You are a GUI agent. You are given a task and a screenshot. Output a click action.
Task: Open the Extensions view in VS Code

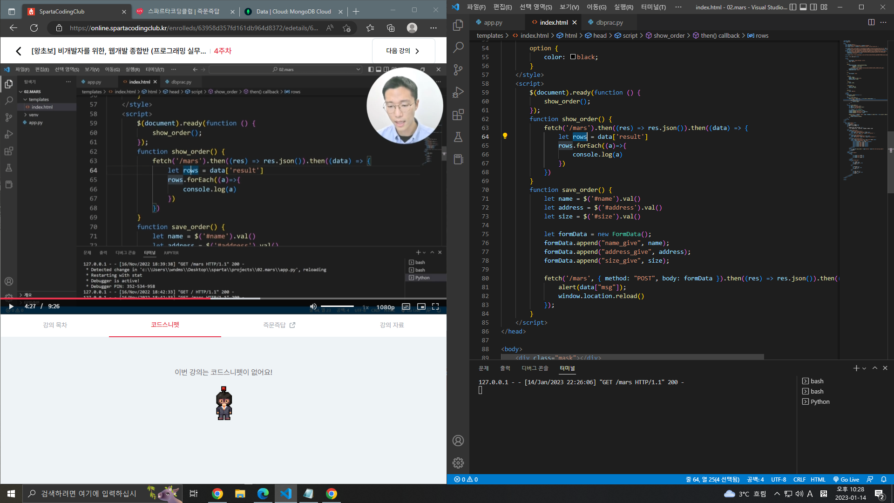coord(458,114)
